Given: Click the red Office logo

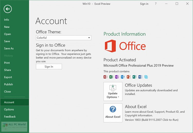Looking at the screenshot, I should tap(125, 46).
